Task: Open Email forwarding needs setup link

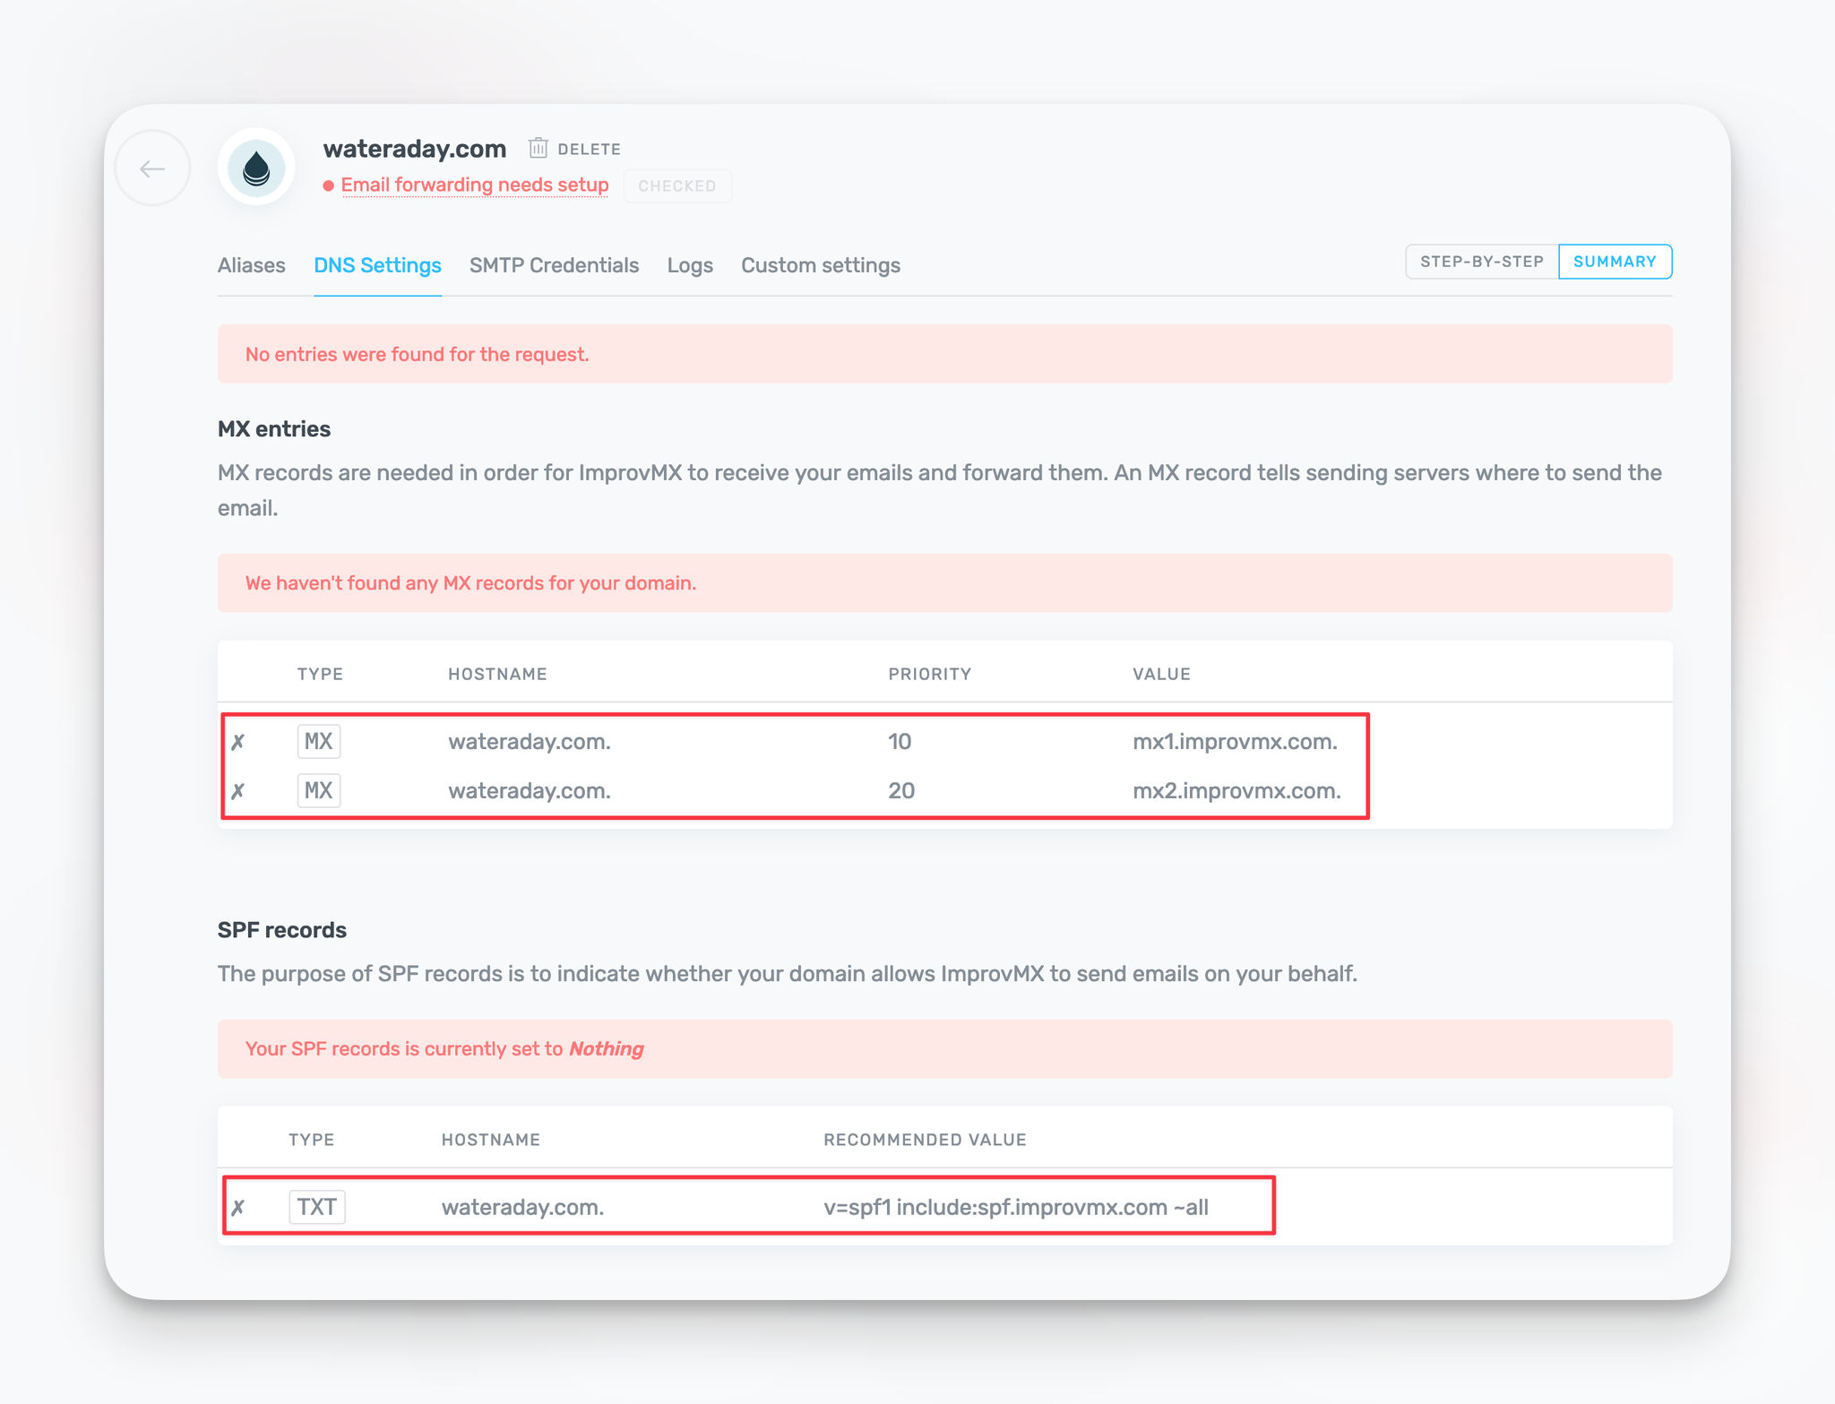Action: click(475, 185)
